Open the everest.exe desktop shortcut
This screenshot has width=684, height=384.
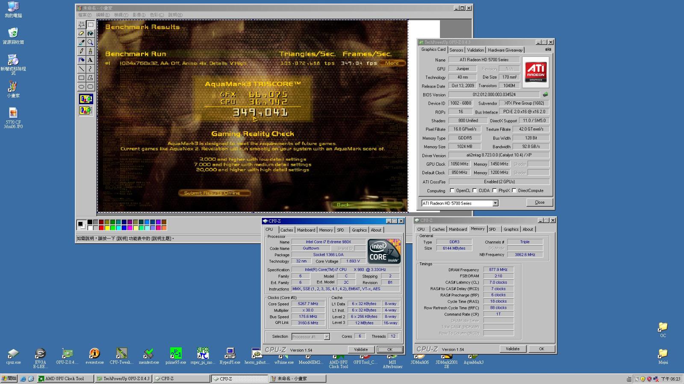coord(94,356)
